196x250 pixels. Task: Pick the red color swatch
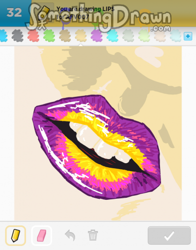(x=33, y=36)
